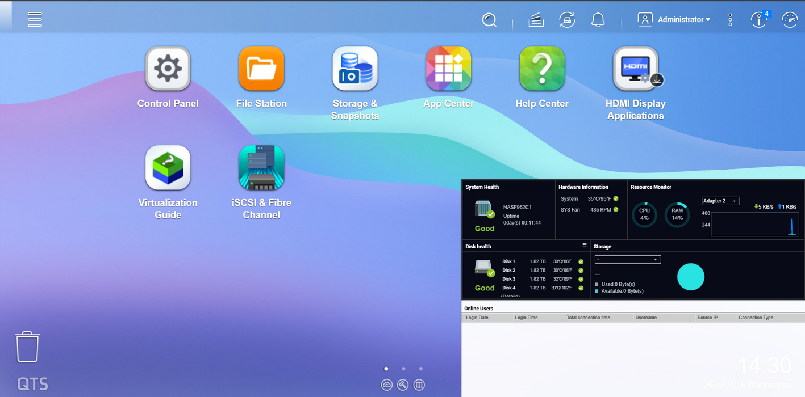The width and height of the screenshot is (805, 397).
Task: Open the Administrator account dropdown
Action: click(684, 20)
